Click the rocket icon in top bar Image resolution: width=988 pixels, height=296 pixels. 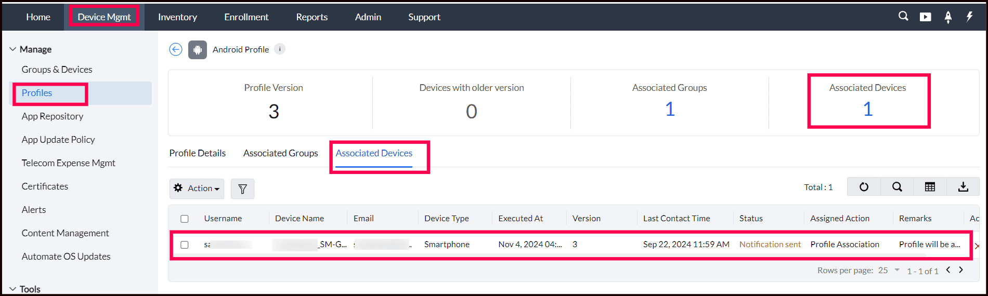tap(948, 17)
